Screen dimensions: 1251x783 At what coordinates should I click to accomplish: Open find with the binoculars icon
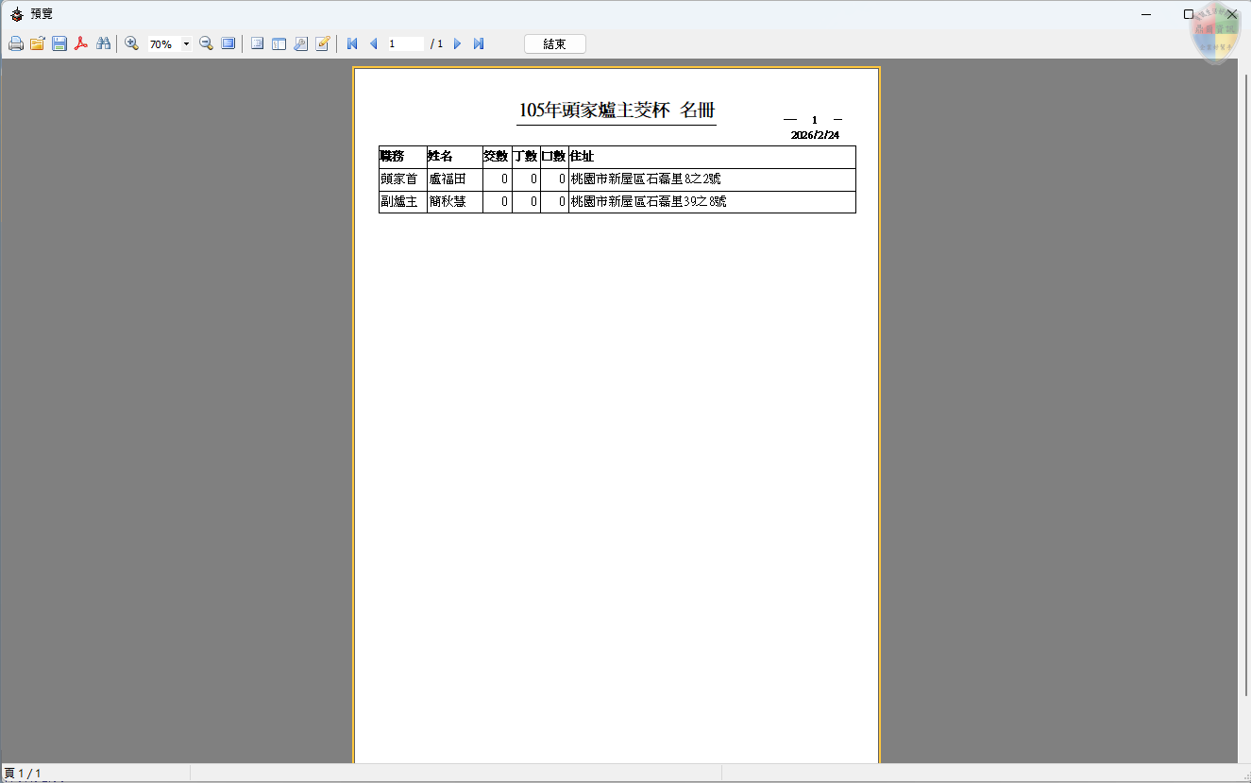(x=104, y=43)
